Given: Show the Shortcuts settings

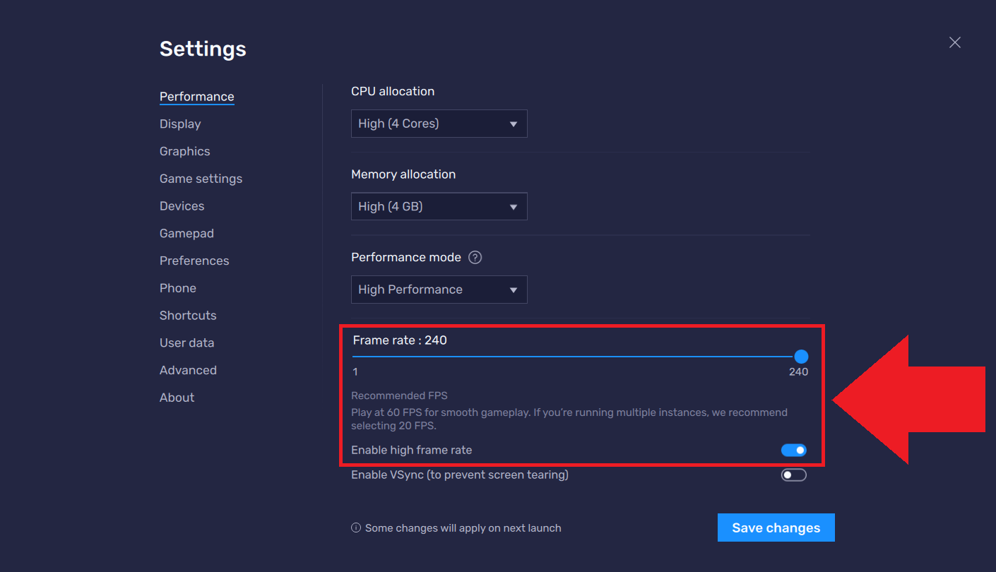Looking at the screenshot, I should [x=188, y=316].
